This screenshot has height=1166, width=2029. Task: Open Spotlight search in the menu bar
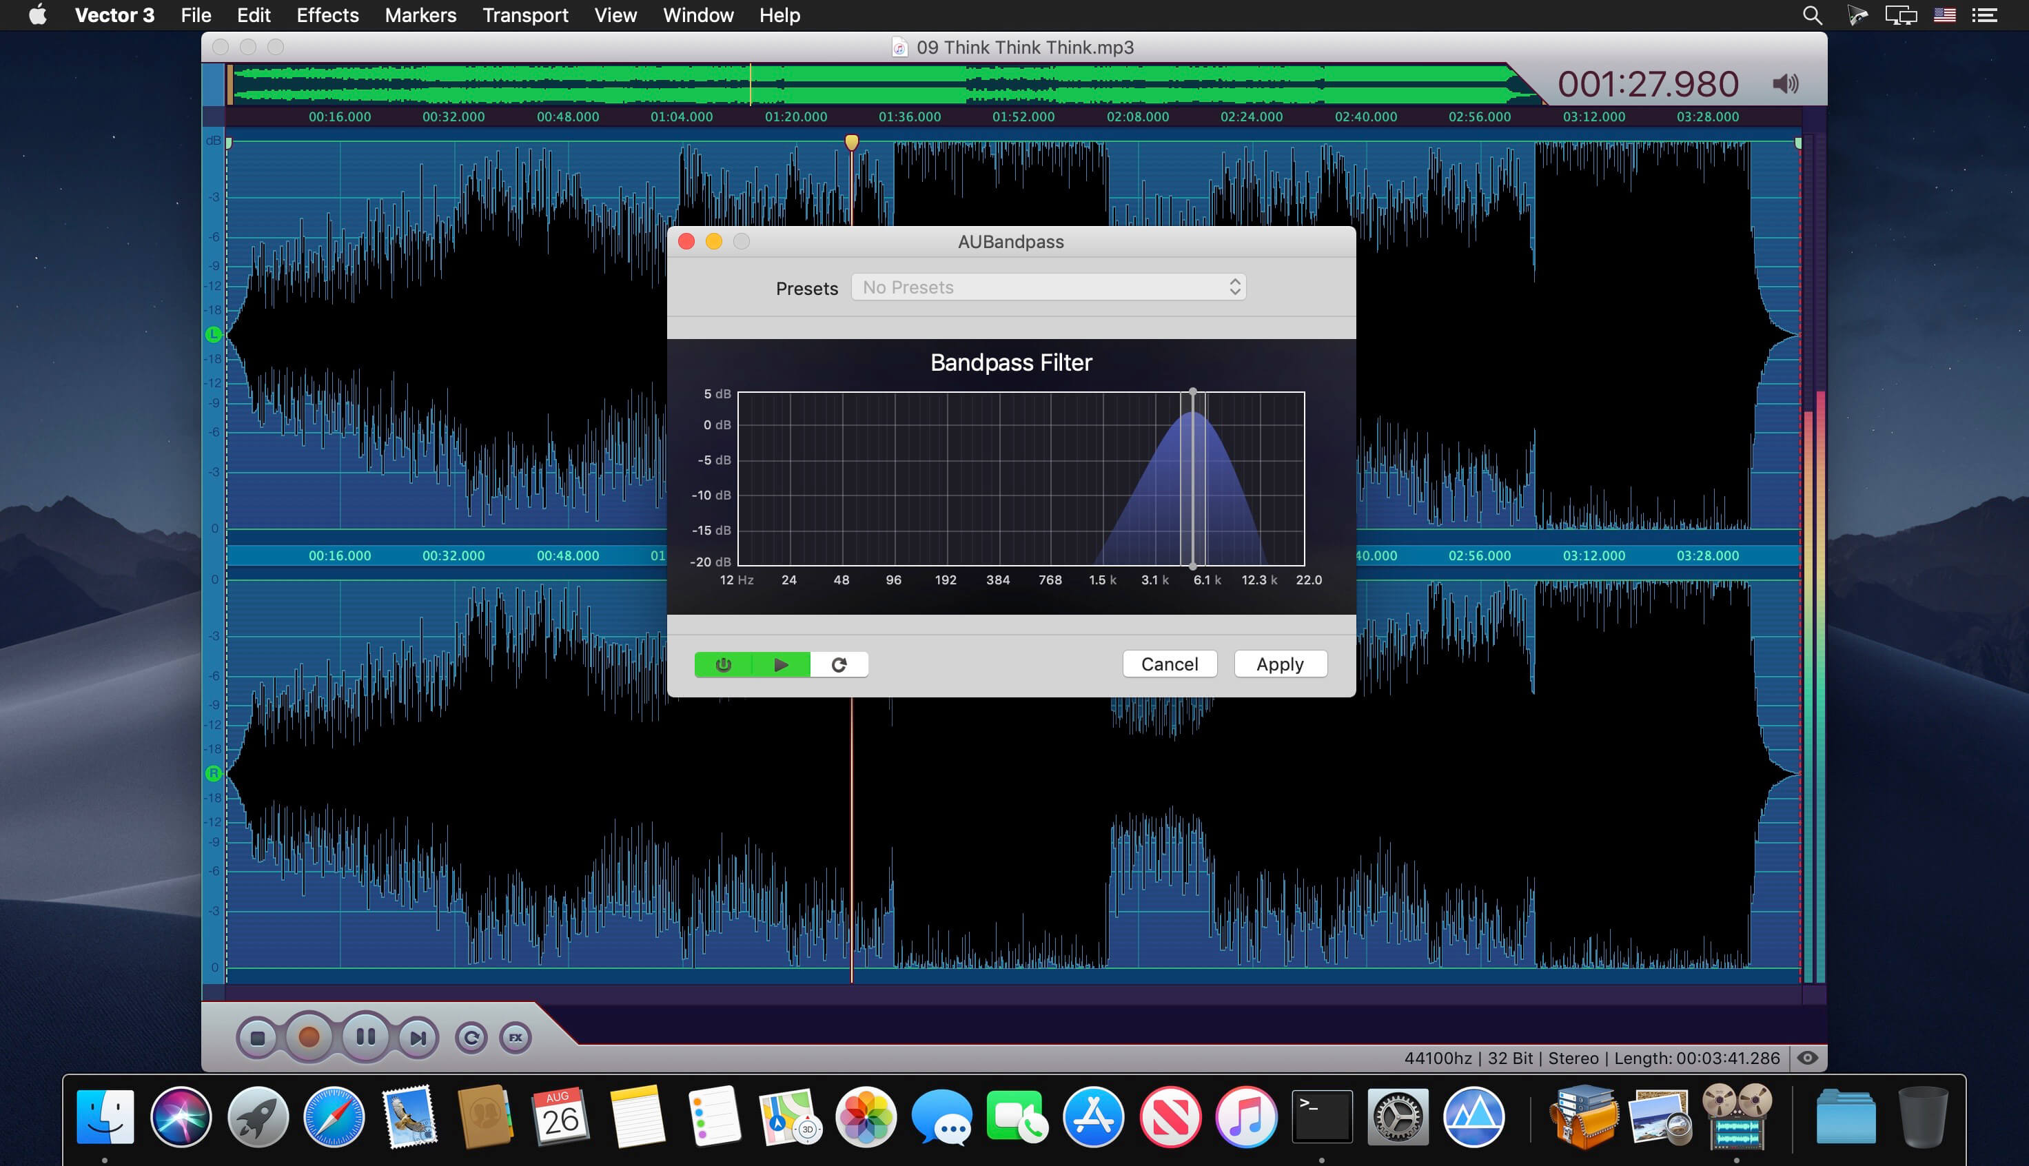(x=1812, y=15)
